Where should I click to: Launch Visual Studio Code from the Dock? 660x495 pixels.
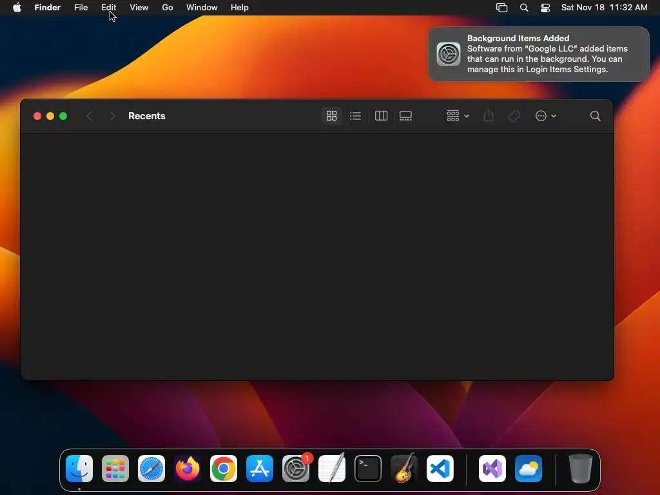(440, 469)
